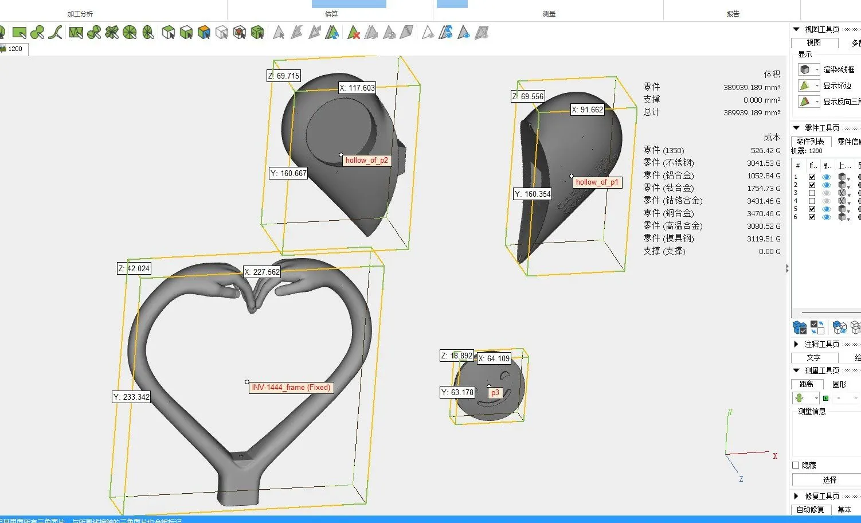Click the green star-shaped selection icon

click(112, 33)
